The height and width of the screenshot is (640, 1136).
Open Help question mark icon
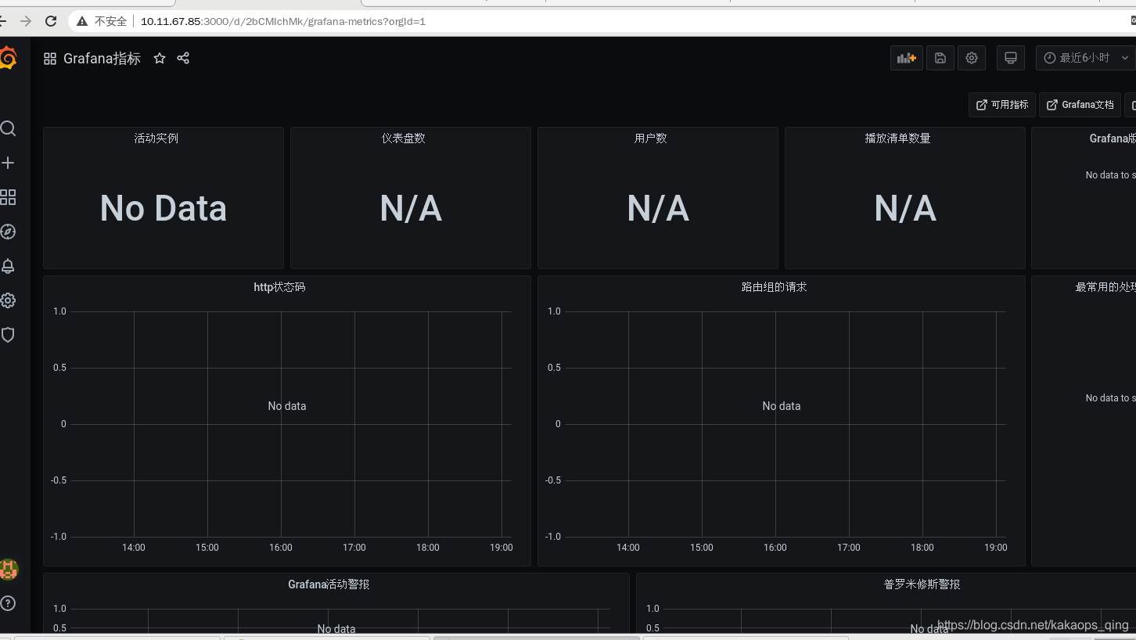coord(8,603)
